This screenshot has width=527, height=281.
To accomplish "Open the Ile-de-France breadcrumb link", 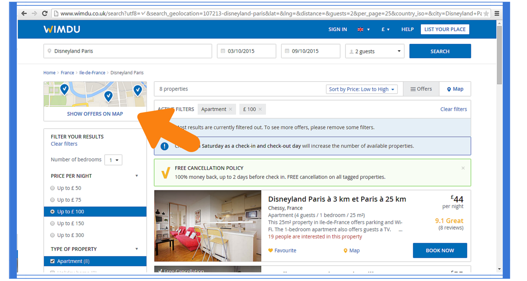I will coord(92,73).
